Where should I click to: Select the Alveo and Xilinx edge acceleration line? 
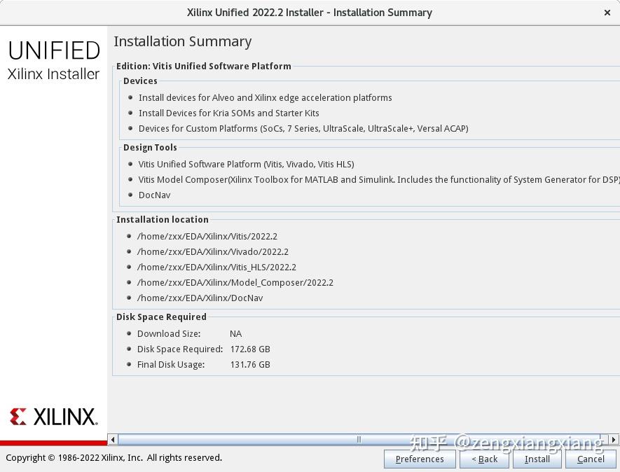[x=265, y=97]
